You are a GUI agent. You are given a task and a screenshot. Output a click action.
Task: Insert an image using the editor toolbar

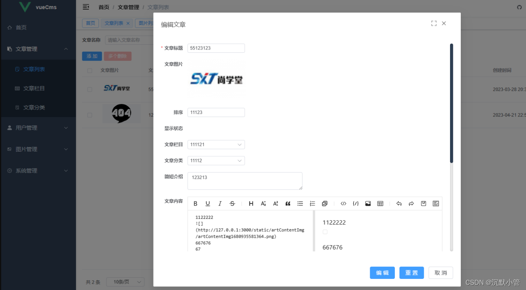click(x=368, y=204)
